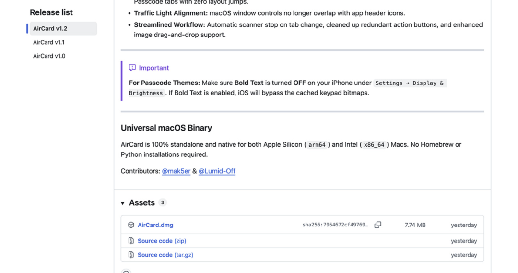Download Source code (tar.gz)
Image resolution: width=518 pixels, height=273 pixels.
165,255
